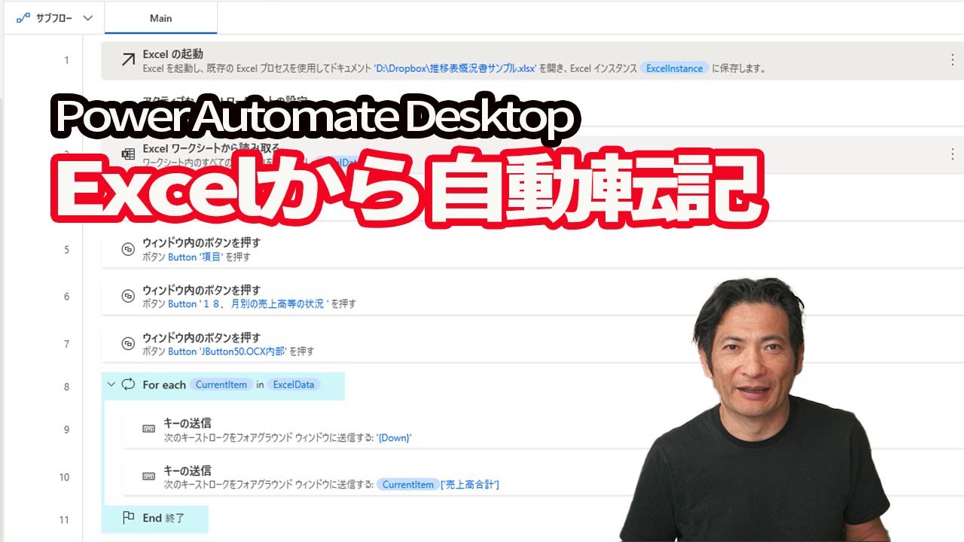The image size is (964, 542).
Task: Click the button-press icon for JButton50.OCX内部
Action: 128,344
